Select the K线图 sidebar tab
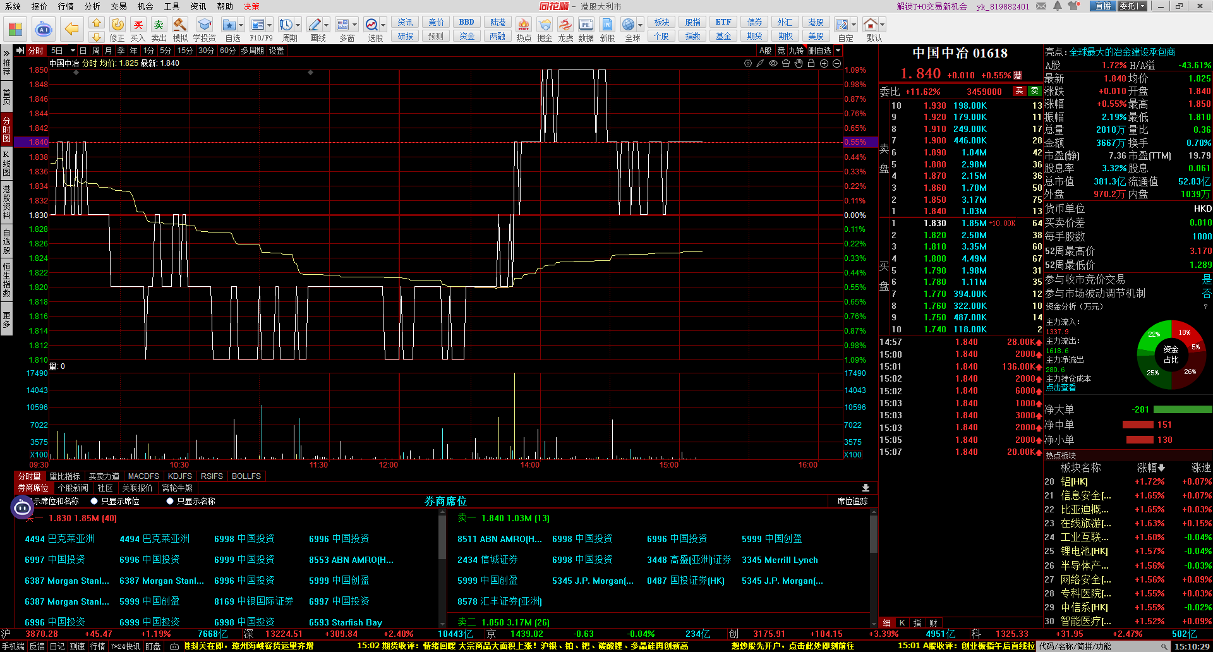 pyautogui.click(x=6, y=163)
